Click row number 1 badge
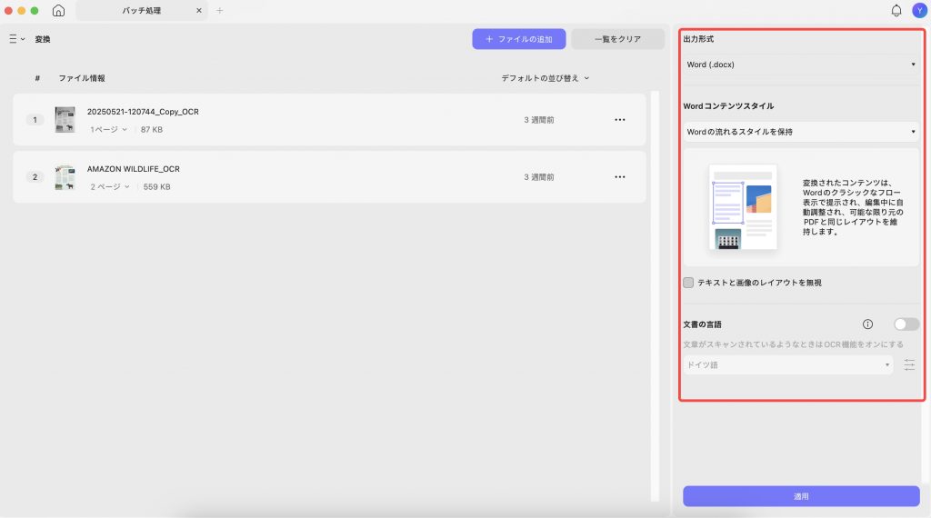The image size is (931, 518). point(35,120)
